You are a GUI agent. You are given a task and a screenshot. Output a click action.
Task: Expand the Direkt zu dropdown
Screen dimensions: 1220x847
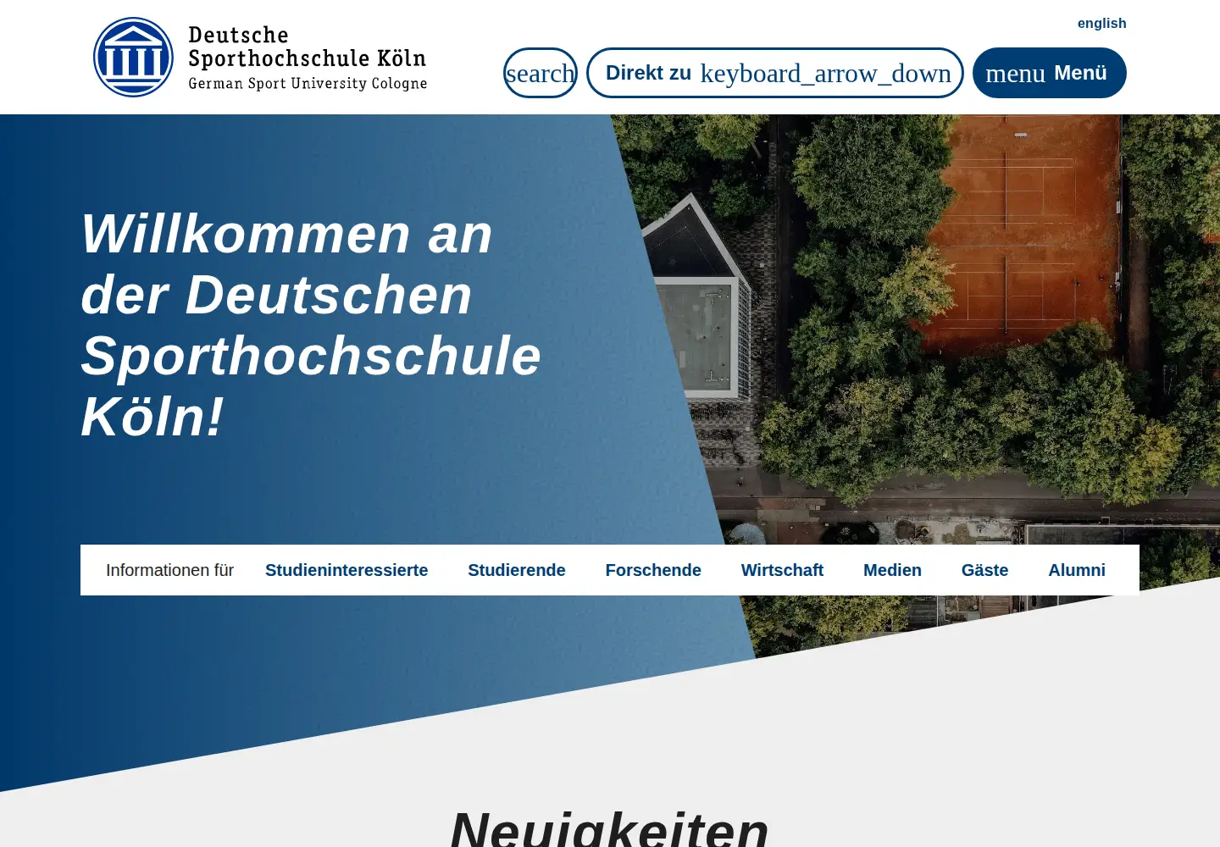[x=775, y=73]
